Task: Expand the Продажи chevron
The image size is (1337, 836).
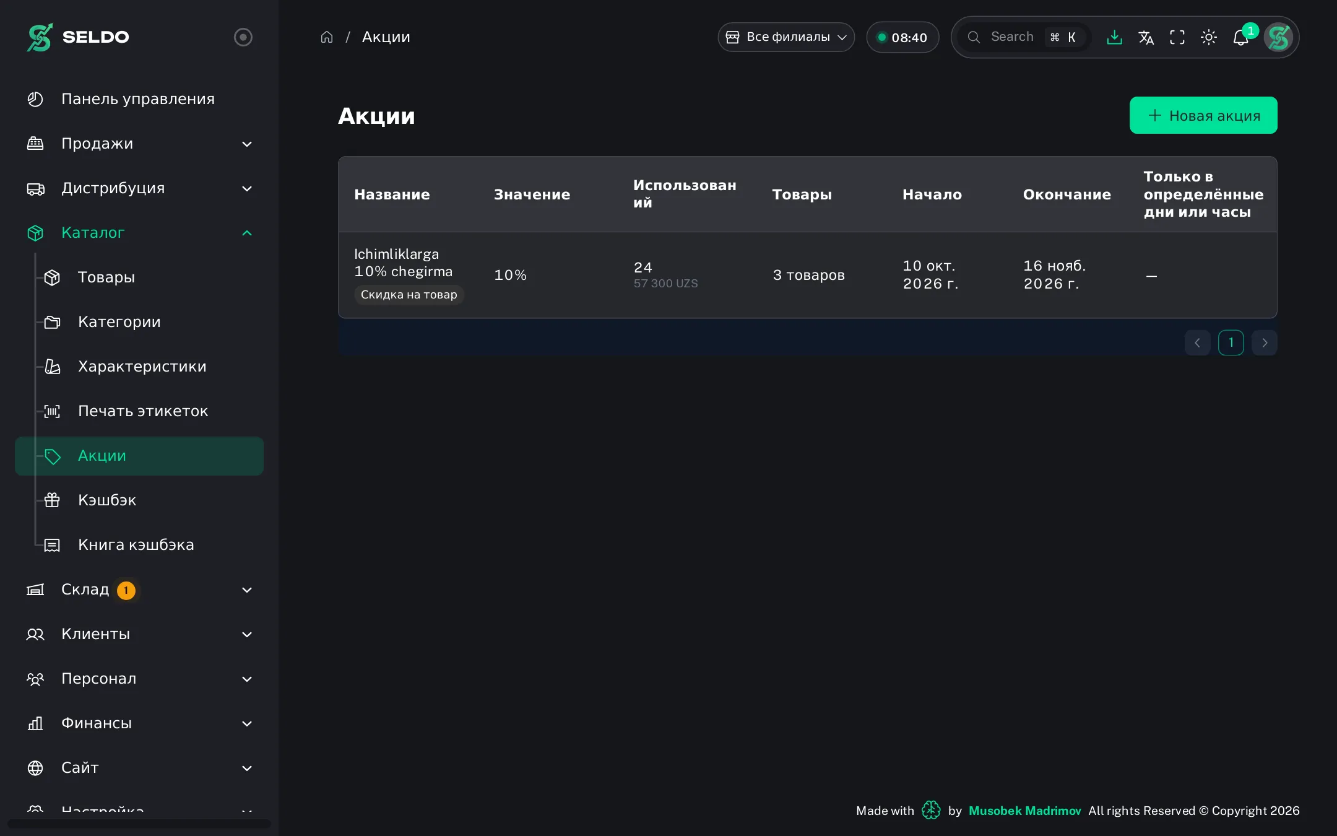Action: pyautogui.click(x=247, y=144)
